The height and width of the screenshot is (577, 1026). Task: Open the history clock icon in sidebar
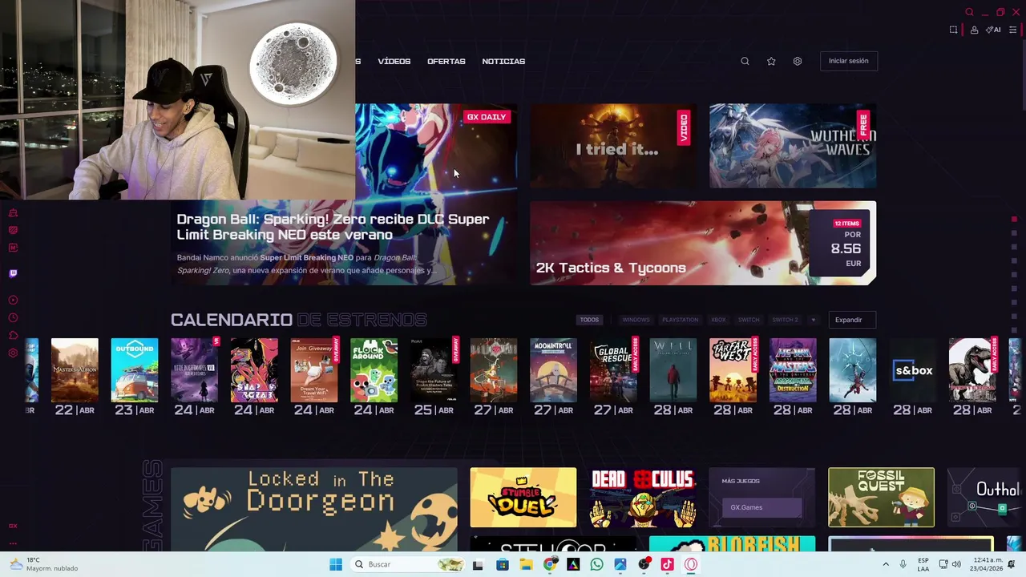[13, 317]
